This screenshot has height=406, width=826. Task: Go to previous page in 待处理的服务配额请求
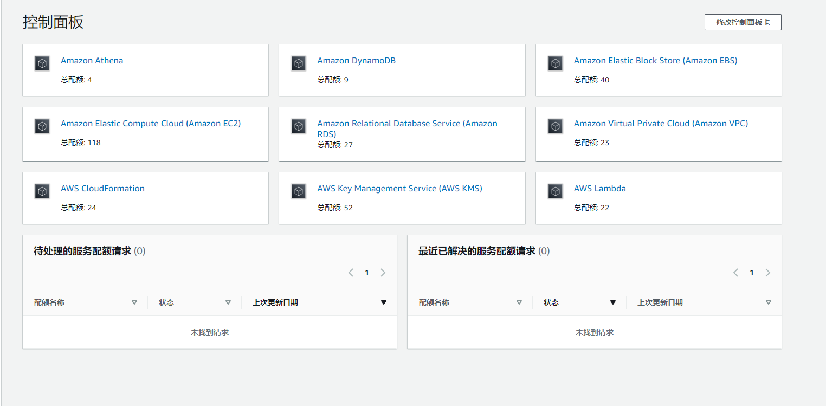point(351,273)
